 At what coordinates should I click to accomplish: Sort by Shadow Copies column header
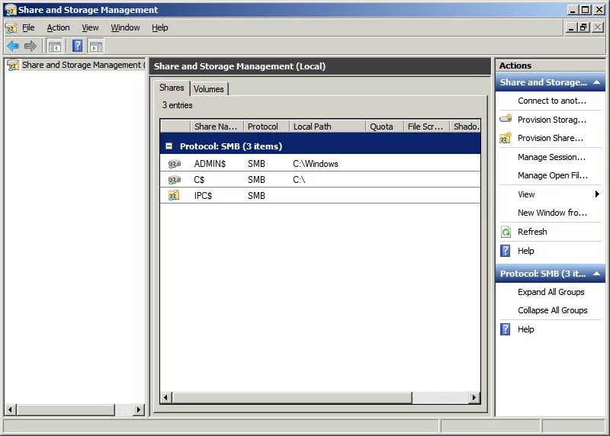[465, 127]
